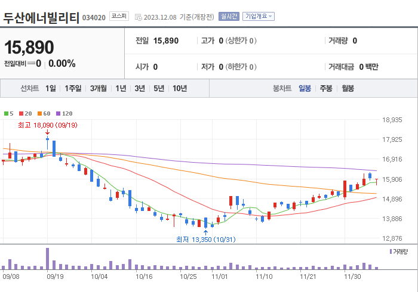This screenshot has height=292, width=418.
Task: Click the 봉차트 candle chart label
Action: coord(282,88)
